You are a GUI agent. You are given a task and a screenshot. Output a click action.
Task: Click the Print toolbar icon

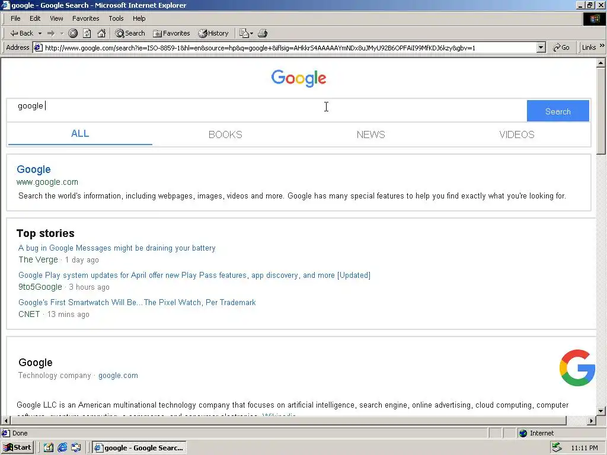(263, 33)
